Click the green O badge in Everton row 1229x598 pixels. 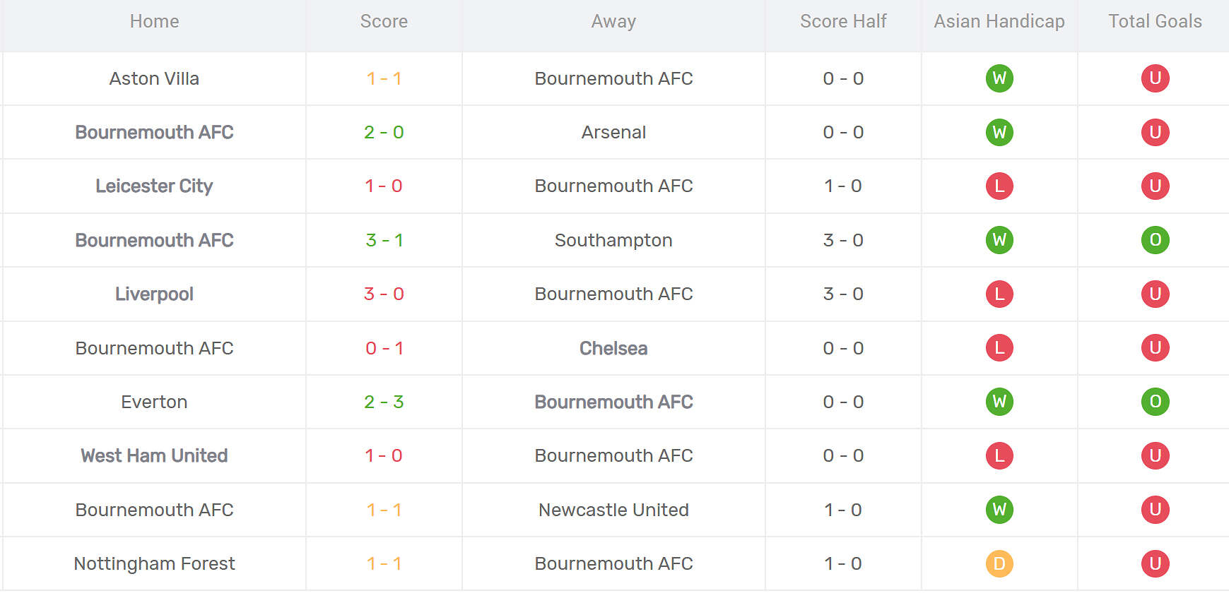click(x=1155, y=402)
